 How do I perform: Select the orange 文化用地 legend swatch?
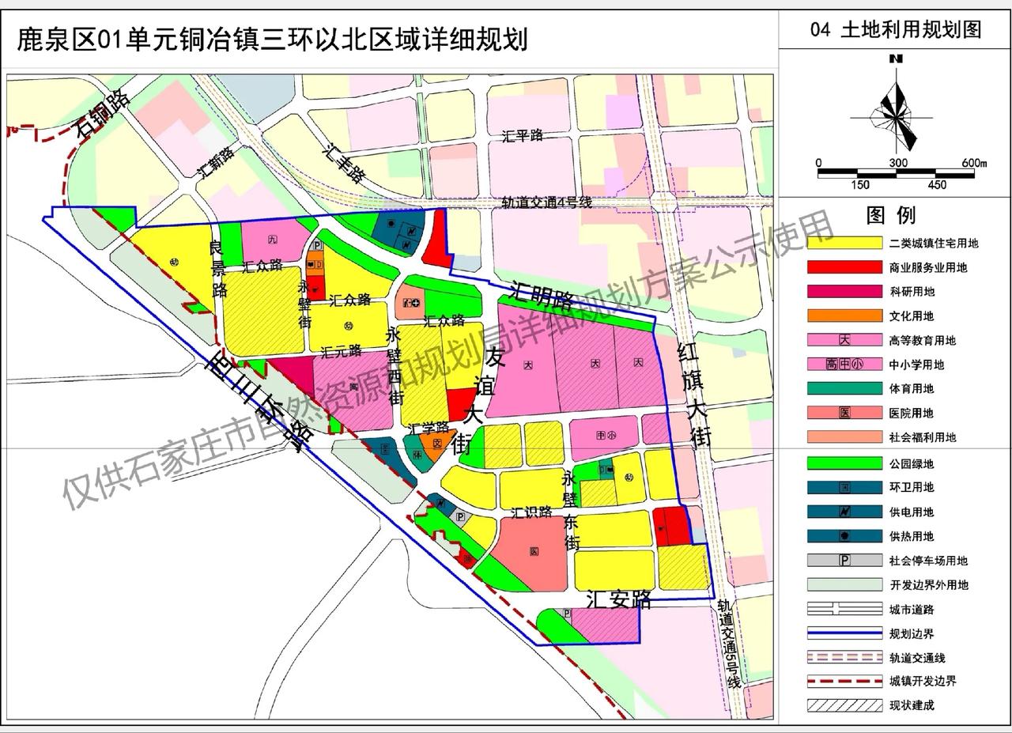[844, 315]
